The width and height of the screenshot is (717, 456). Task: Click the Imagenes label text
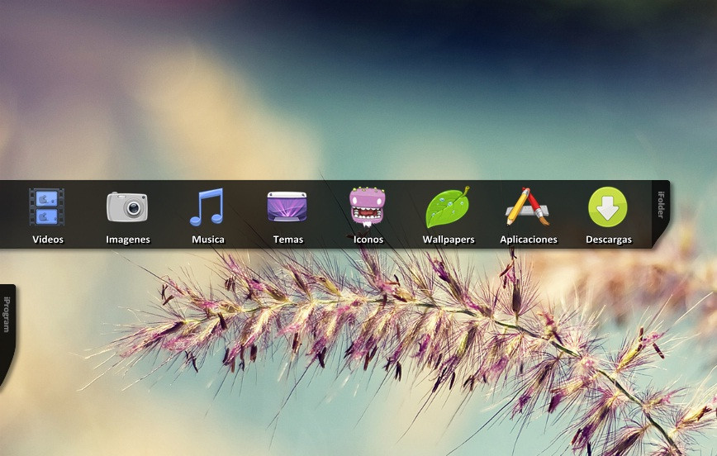pos(128,240)
